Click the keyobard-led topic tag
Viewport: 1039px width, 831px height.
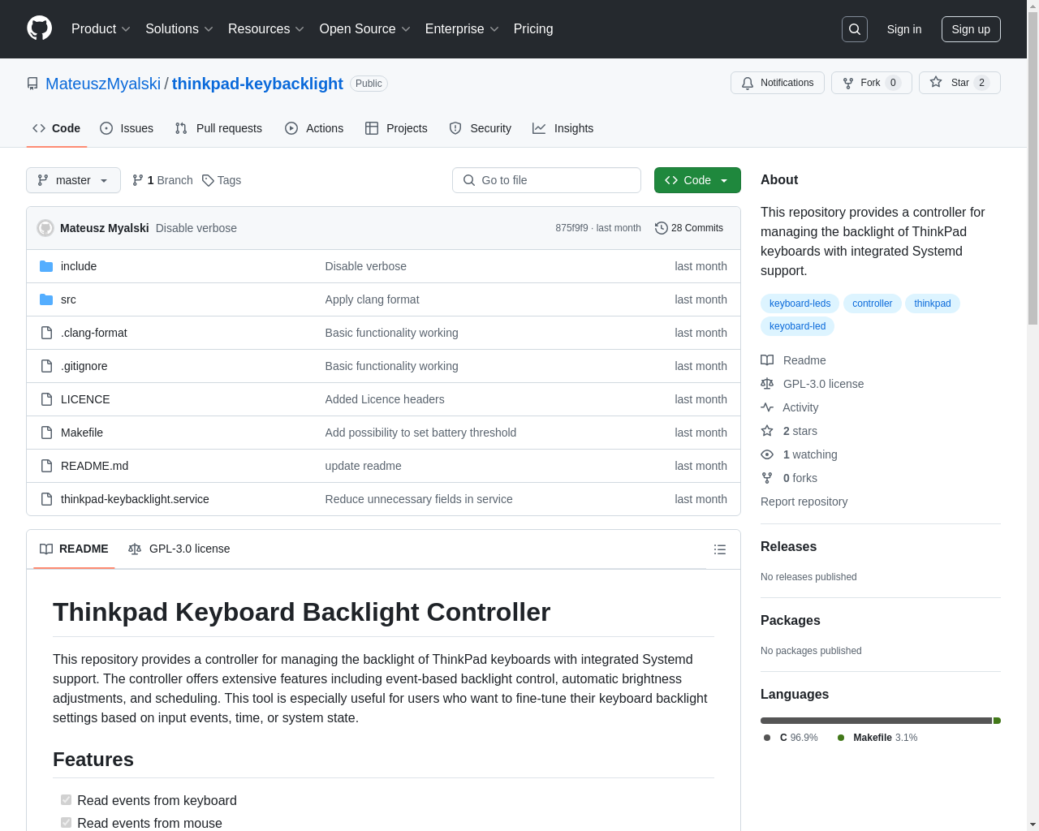tap(797, 326)
